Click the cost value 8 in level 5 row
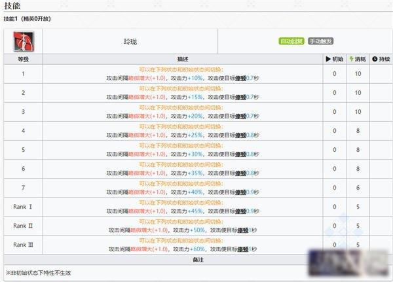This screenshot has width=393, height=282. (x=358, y=150)
